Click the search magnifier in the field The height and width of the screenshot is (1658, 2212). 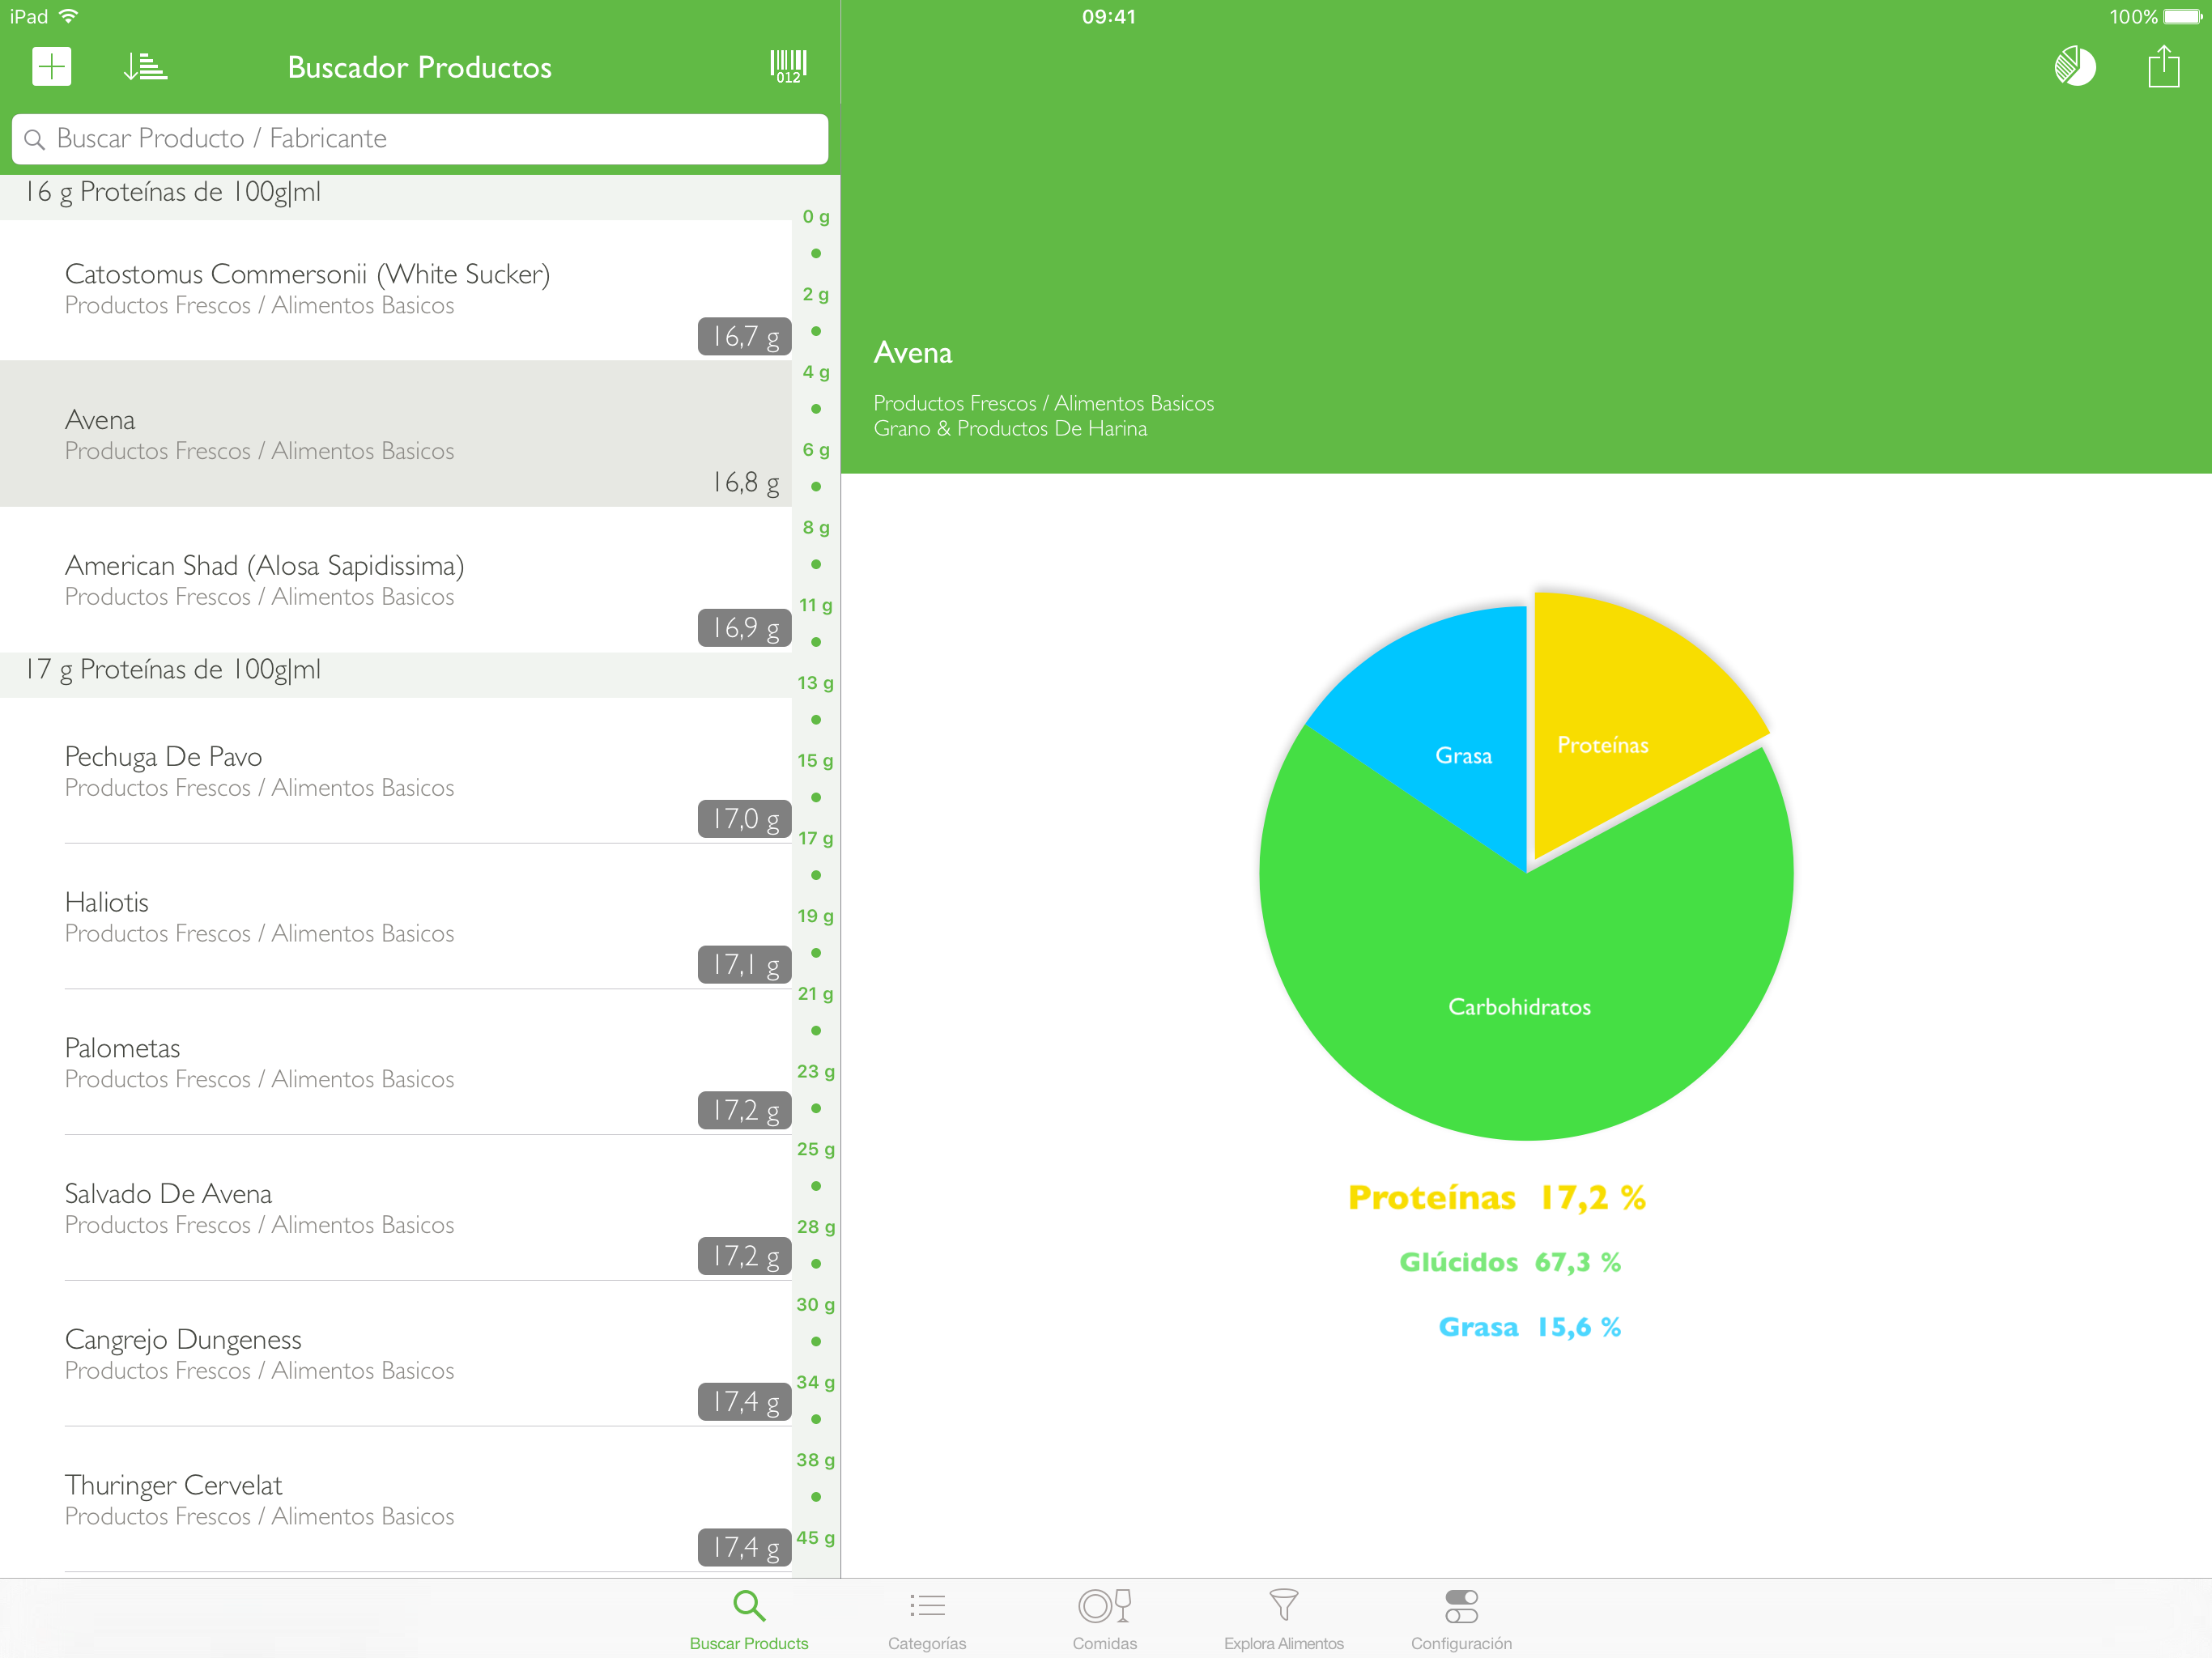(x=35, y=139)
